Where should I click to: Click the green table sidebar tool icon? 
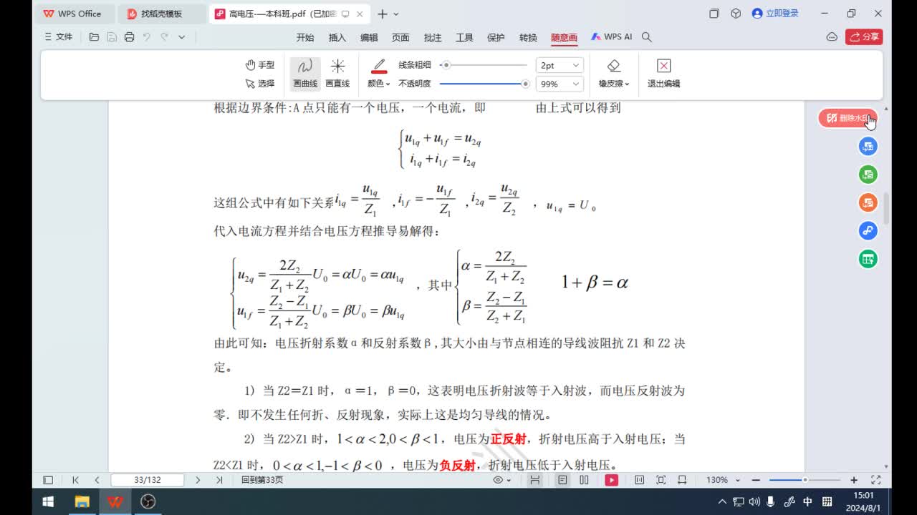coord(868,259)
